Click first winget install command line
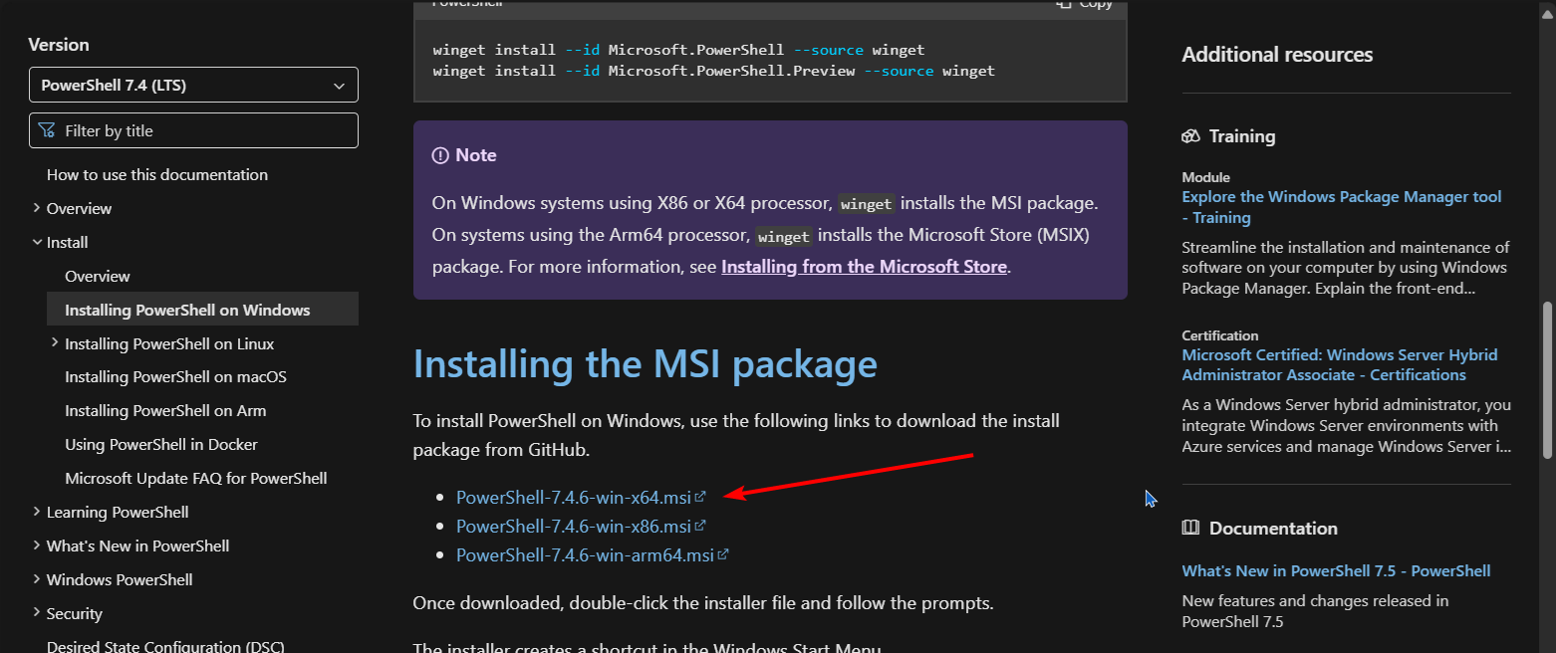The height and width of the screenshot is (653, 1556). click(679, 50)
